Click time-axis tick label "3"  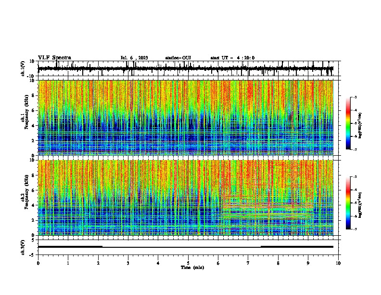click(x=128, y=263)
